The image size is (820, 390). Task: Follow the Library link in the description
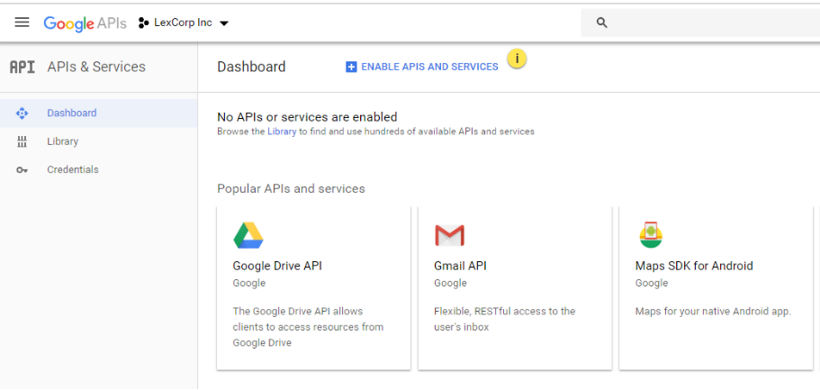tap(281, 132)
